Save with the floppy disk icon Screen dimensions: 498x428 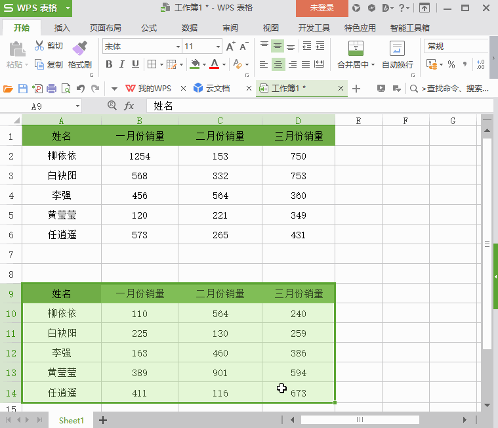click(x=23, y=89)
